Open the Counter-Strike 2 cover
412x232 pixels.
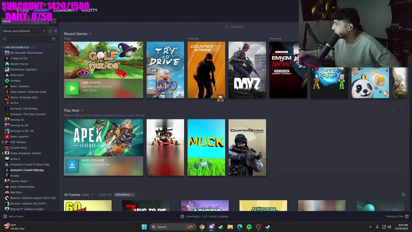click(206, 70)
